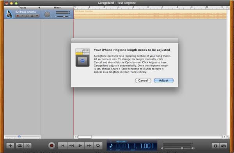
Task: Solo the 02 Break Anotha track
Action: [27, 16]
